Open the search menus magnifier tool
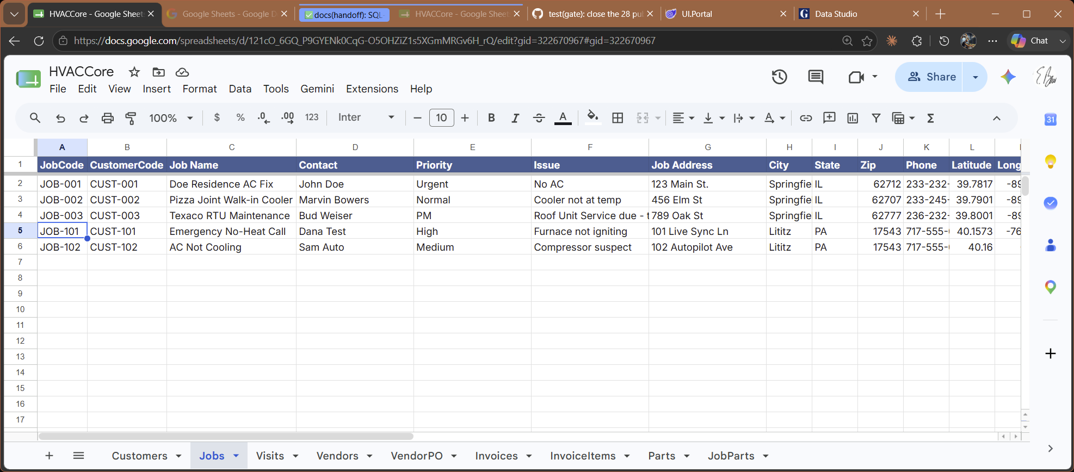 (35, 118)
